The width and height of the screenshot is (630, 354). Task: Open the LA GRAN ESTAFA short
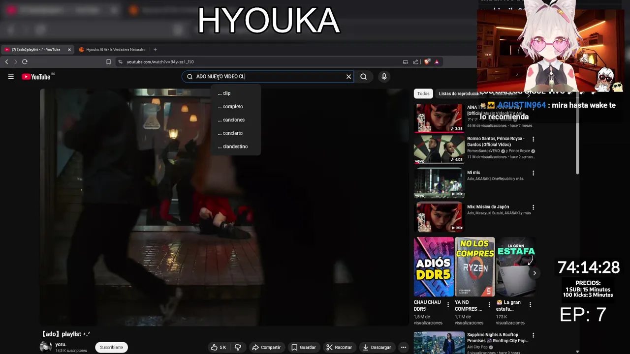coord(516,267)
